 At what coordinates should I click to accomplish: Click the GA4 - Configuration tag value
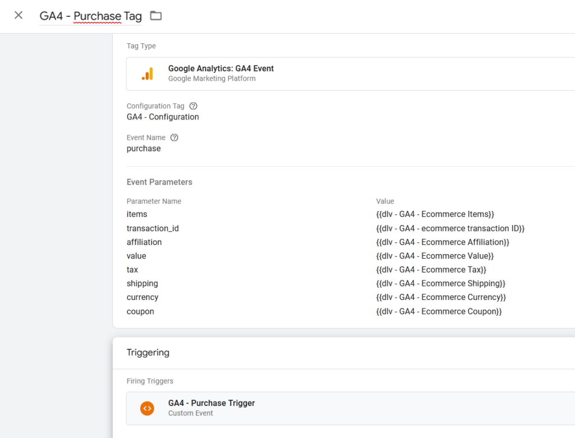[163, 117]
